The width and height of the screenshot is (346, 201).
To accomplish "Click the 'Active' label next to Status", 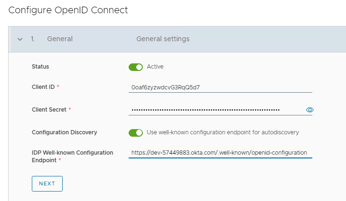I will pos(155,67).
